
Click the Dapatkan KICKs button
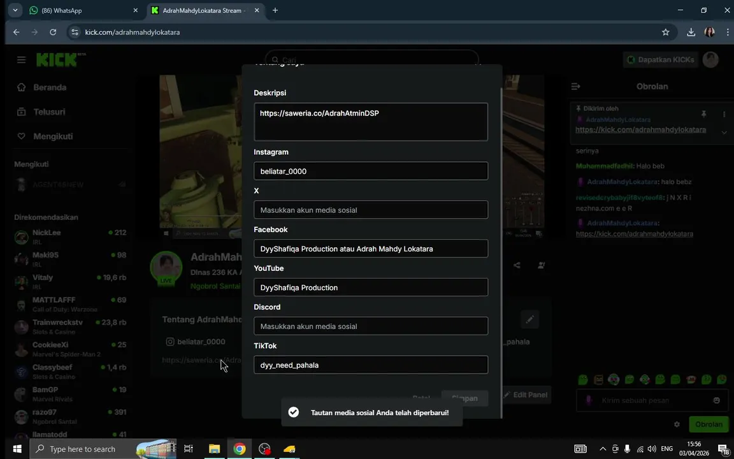[661, 59]
